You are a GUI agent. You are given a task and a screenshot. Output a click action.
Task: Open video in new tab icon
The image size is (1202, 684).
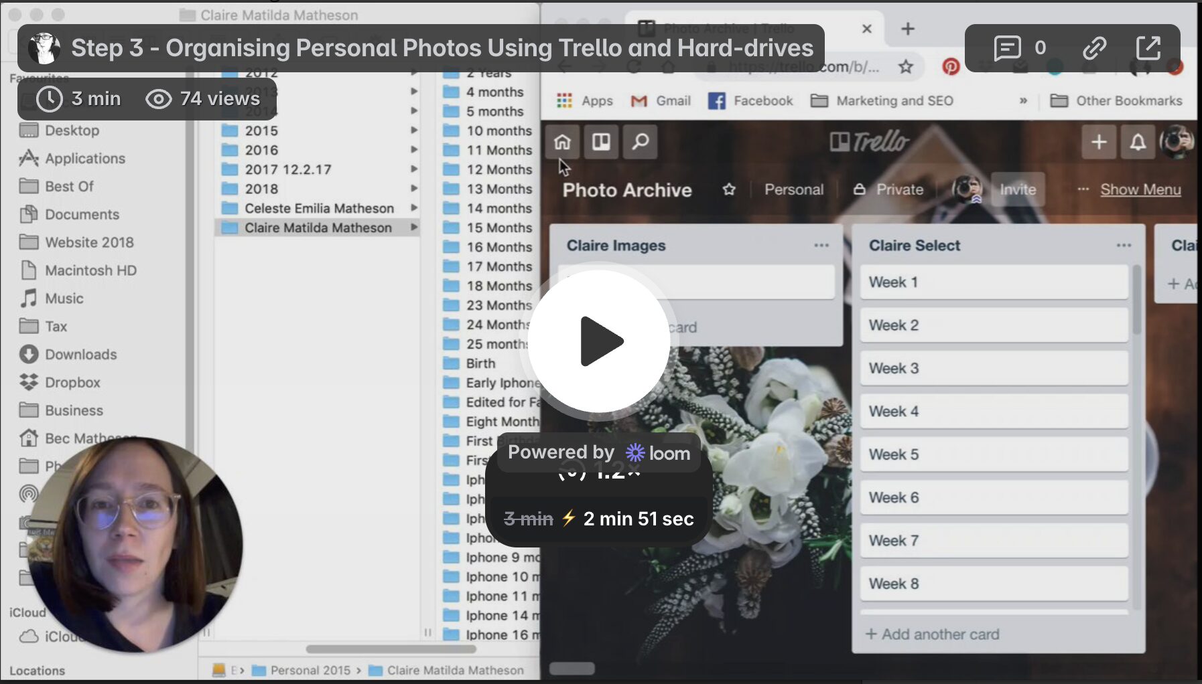(1148, 48)
